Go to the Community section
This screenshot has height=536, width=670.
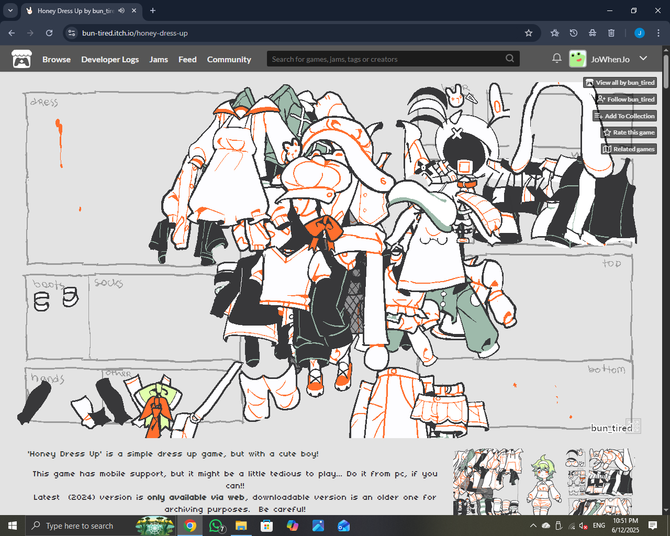(x=229, y=59)
